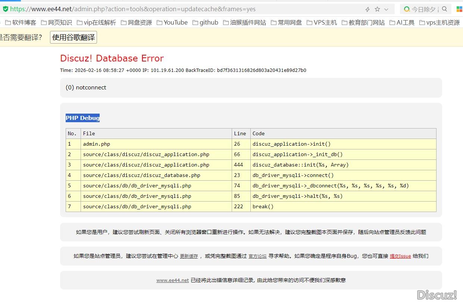Screen dimensions: 463x304
Task: Open the 官方论坛 link
Action: (x=257, y=256)
